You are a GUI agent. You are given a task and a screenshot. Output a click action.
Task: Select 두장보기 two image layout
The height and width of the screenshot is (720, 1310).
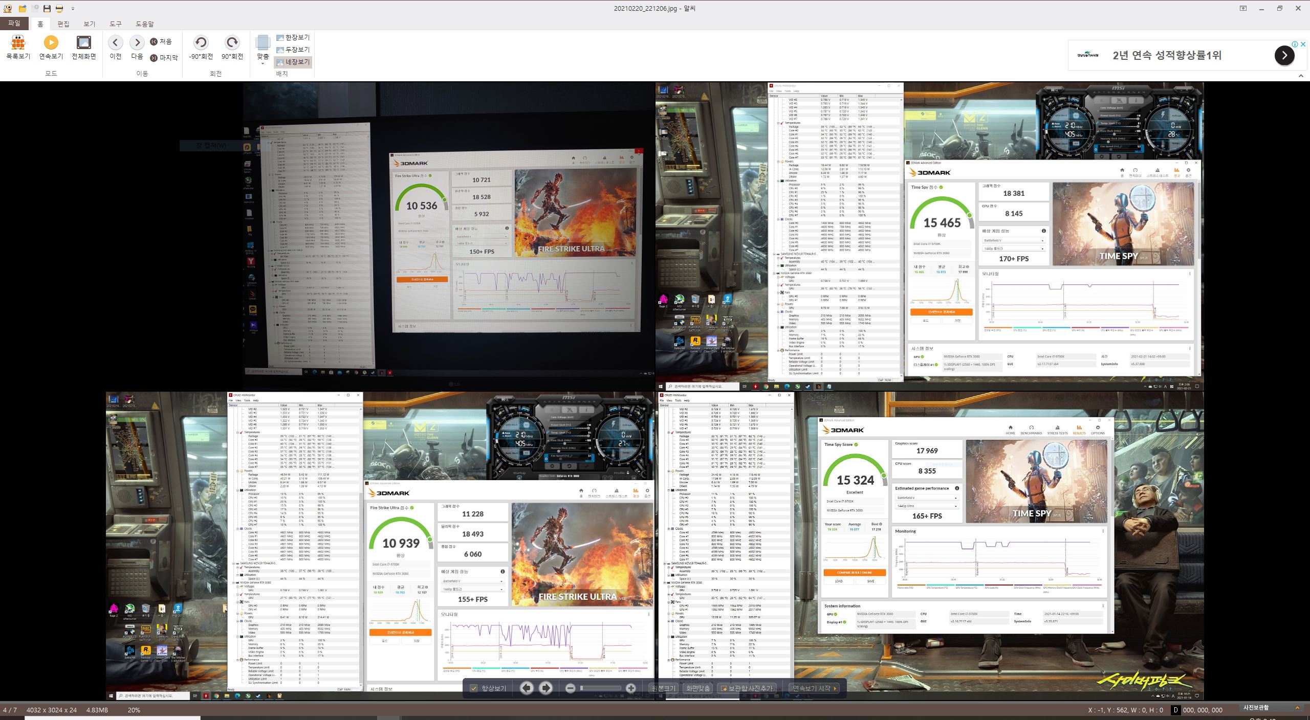tap(293, 50)
